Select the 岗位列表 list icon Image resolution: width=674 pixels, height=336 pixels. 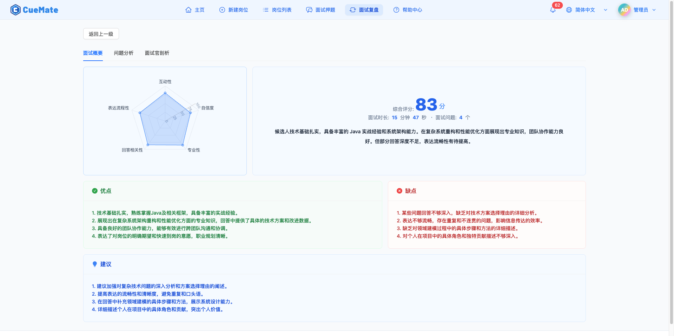[x=266, y=10]
